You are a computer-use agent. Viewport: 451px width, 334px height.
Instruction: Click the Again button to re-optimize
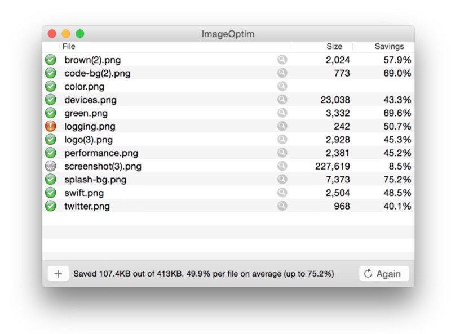[x=384, y=274]
